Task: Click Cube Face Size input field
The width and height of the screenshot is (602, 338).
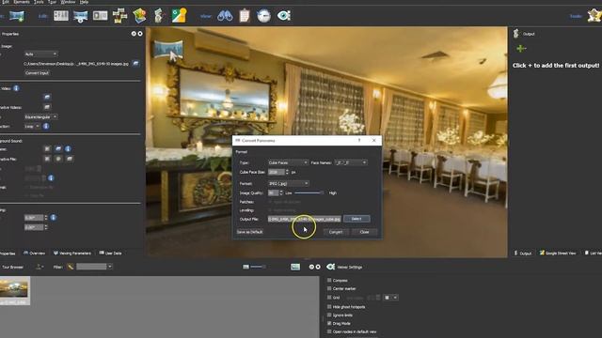Action: 276,172
